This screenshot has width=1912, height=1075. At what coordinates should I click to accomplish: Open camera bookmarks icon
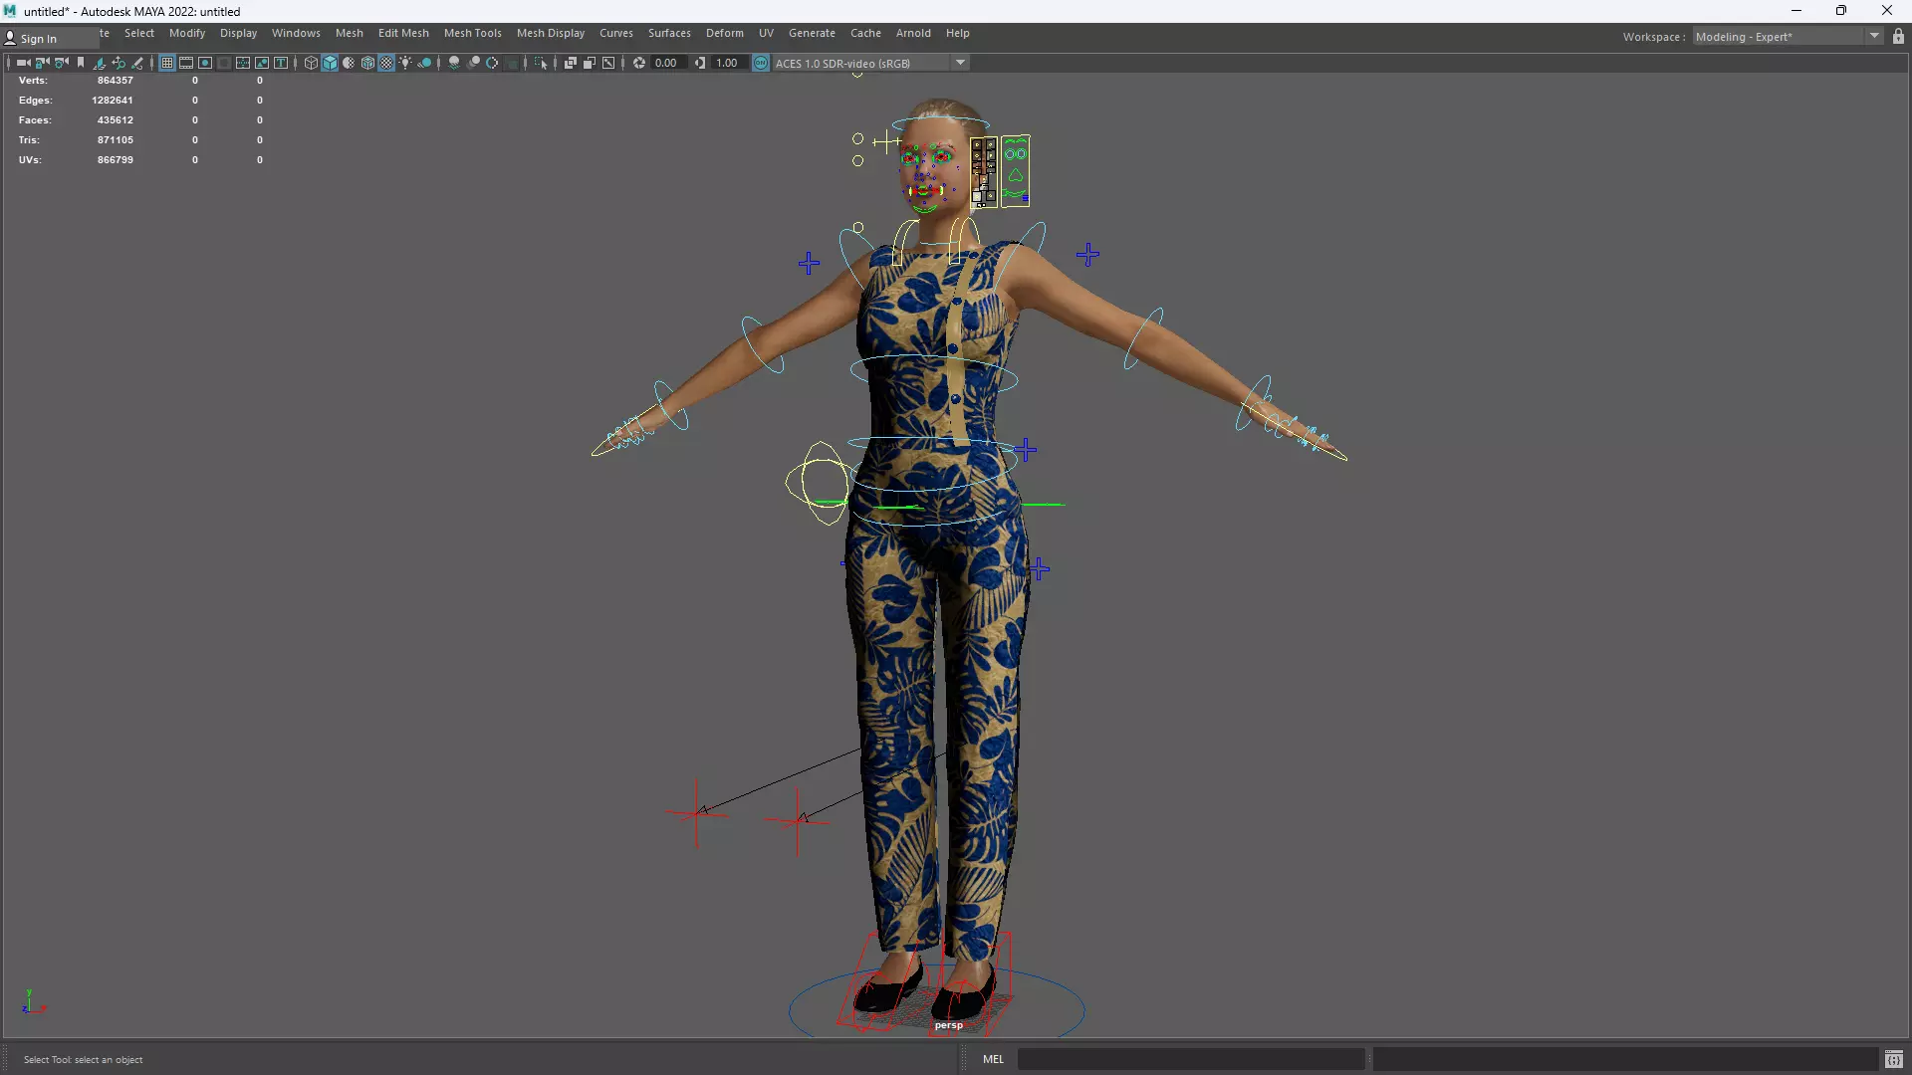click(81, 63)
